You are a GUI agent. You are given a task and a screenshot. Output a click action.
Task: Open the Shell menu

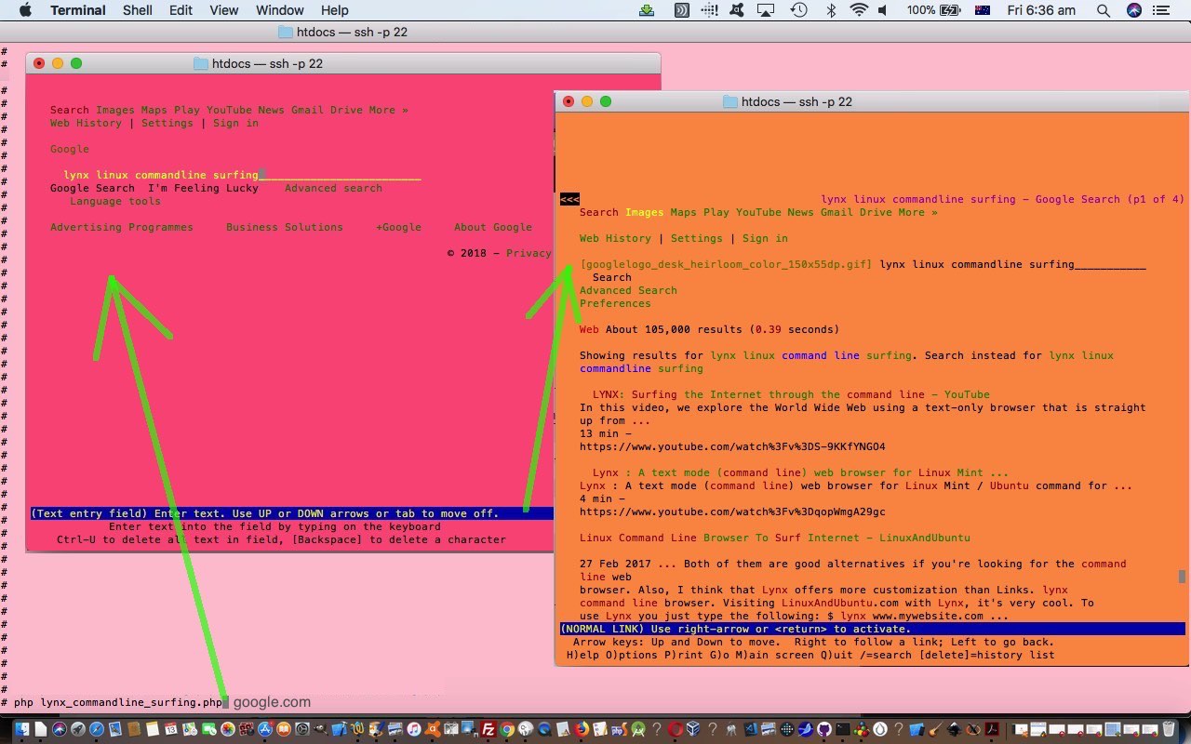point(138,10)
